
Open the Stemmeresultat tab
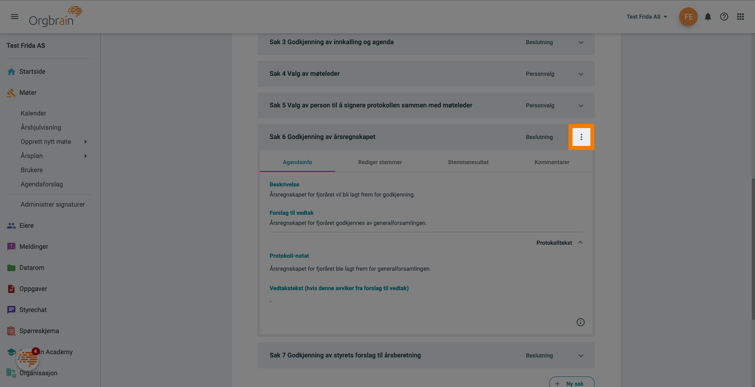[468, 162]
